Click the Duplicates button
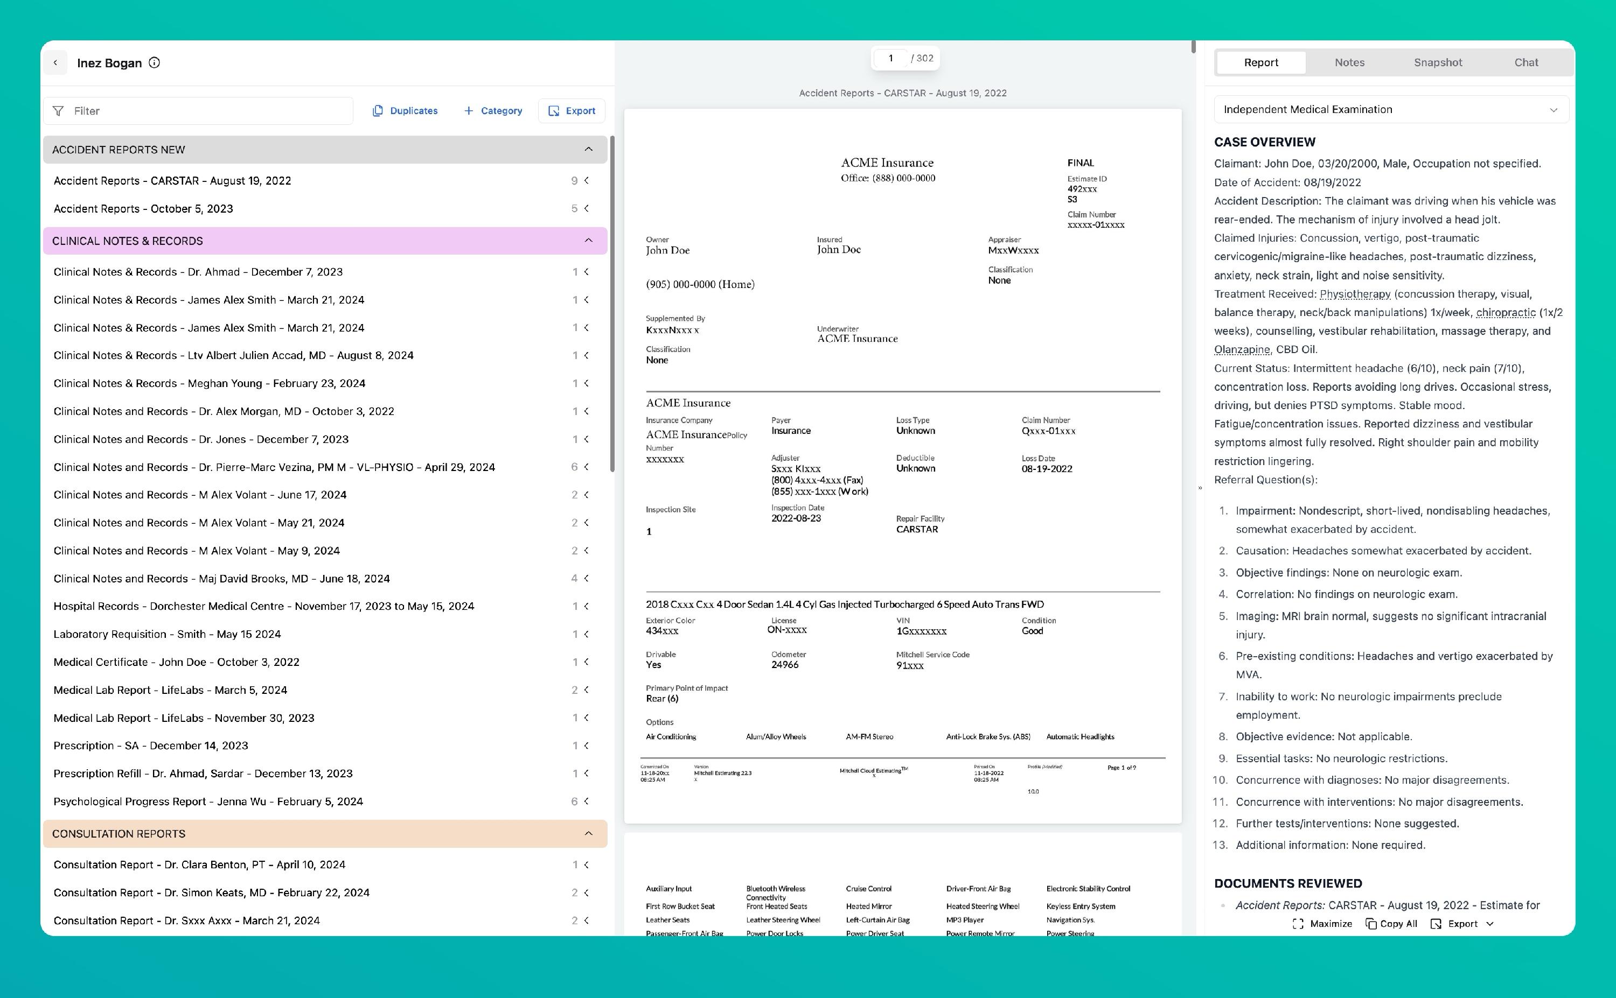The image size is (1616, 998). coord(405,111)
